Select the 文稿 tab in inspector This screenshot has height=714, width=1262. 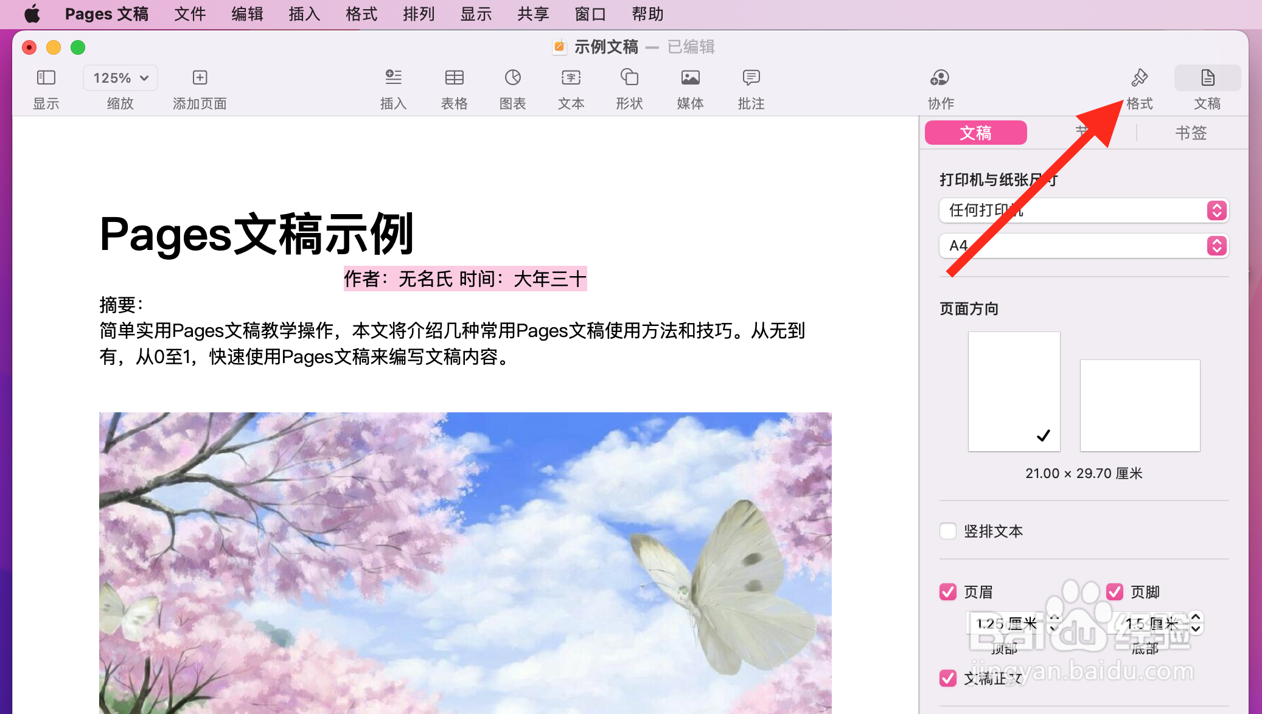[976, 133]
